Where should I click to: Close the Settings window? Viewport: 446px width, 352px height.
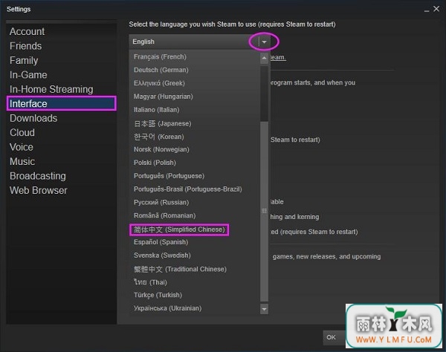[436, 9]
